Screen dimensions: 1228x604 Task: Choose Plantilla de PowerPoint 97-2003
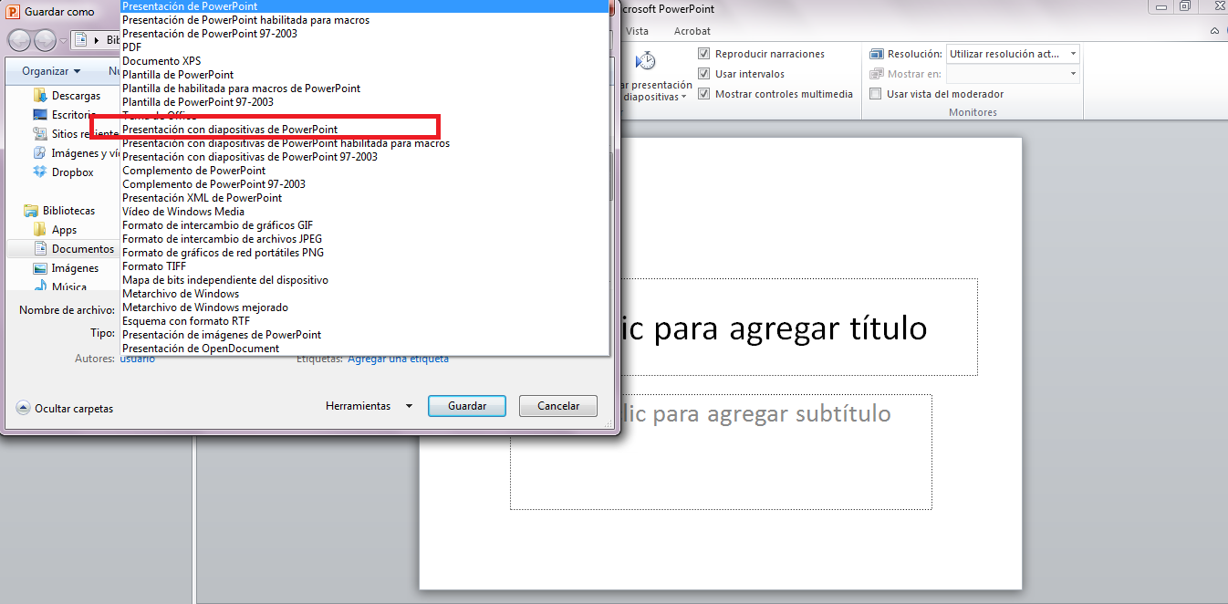point(365,102)
